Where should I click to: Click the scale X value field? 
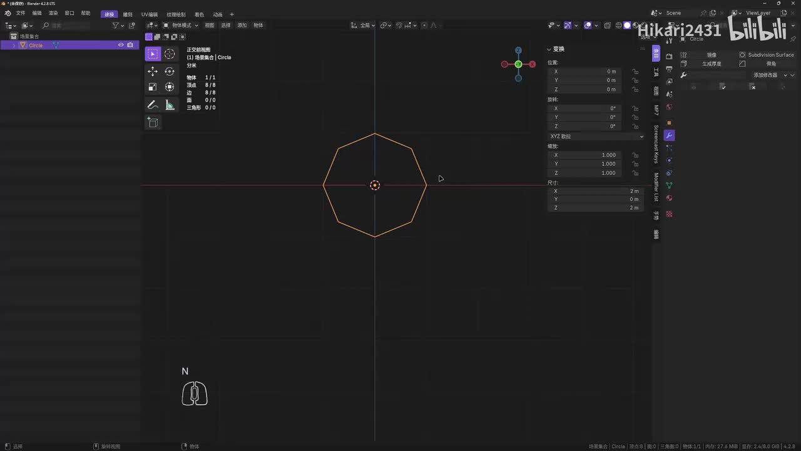click(584, 155)
